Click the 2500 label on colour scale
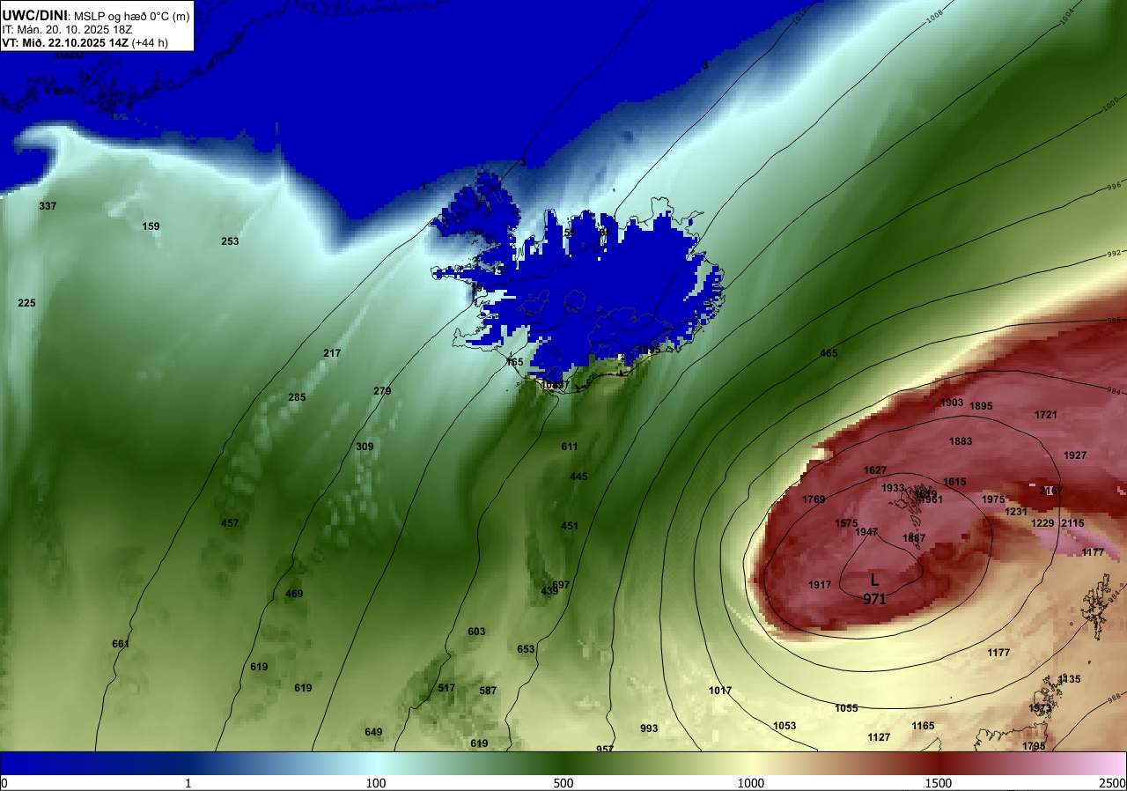Viewport: 1127px width, 791px height. pyautogui.click(x=1114, y=783)
